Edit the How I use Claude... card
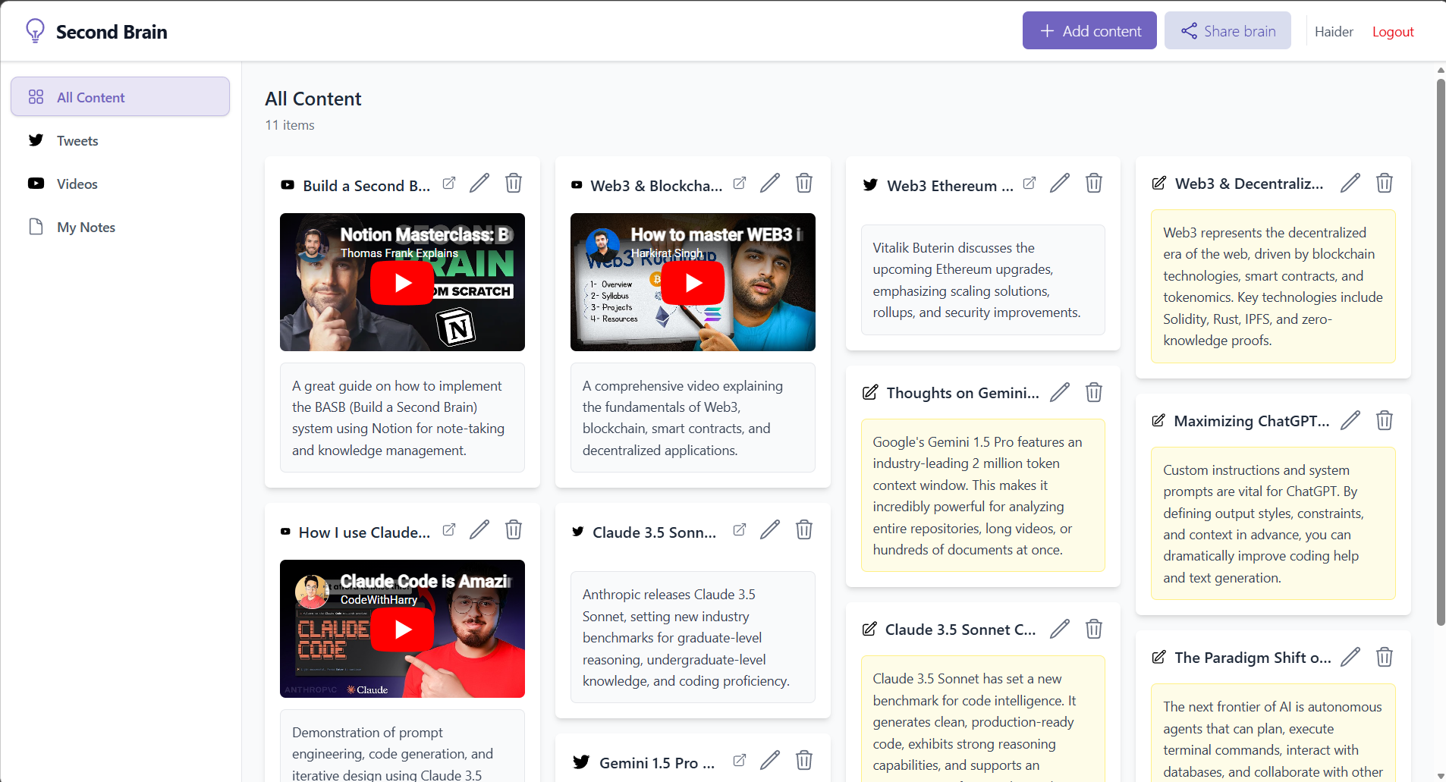This screenshot has width=1446, height=782. tap(479, 529)
